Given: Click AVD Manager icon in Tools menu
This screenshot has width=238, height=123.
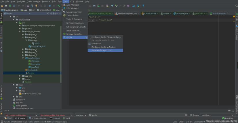Looking at the screenshot, I should tap(64, 5).
